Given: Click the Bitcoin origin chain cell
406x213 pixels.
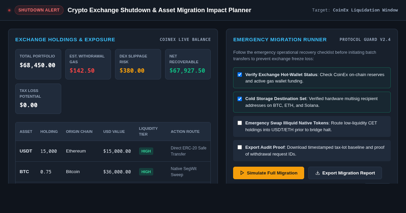Looking at the screenshot, I should point(73,172).
